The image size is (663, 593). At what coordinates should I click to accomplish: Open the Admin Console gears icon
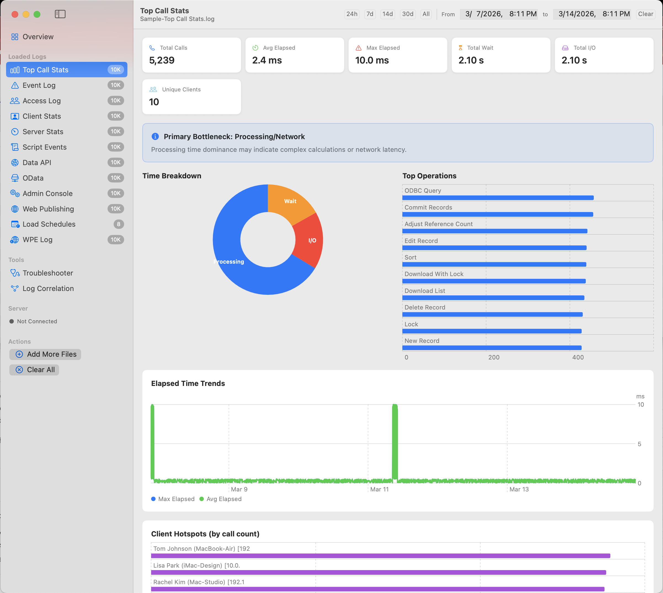tap(15, 194)
